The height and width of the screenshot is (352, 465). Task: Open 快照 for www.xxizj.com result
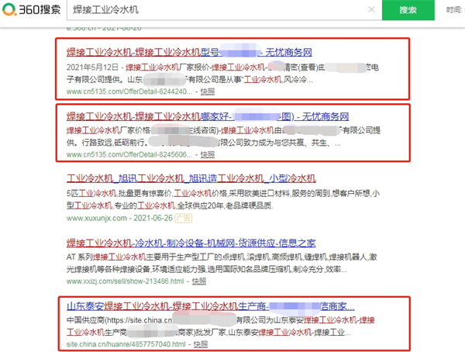(x=199, y=281)
